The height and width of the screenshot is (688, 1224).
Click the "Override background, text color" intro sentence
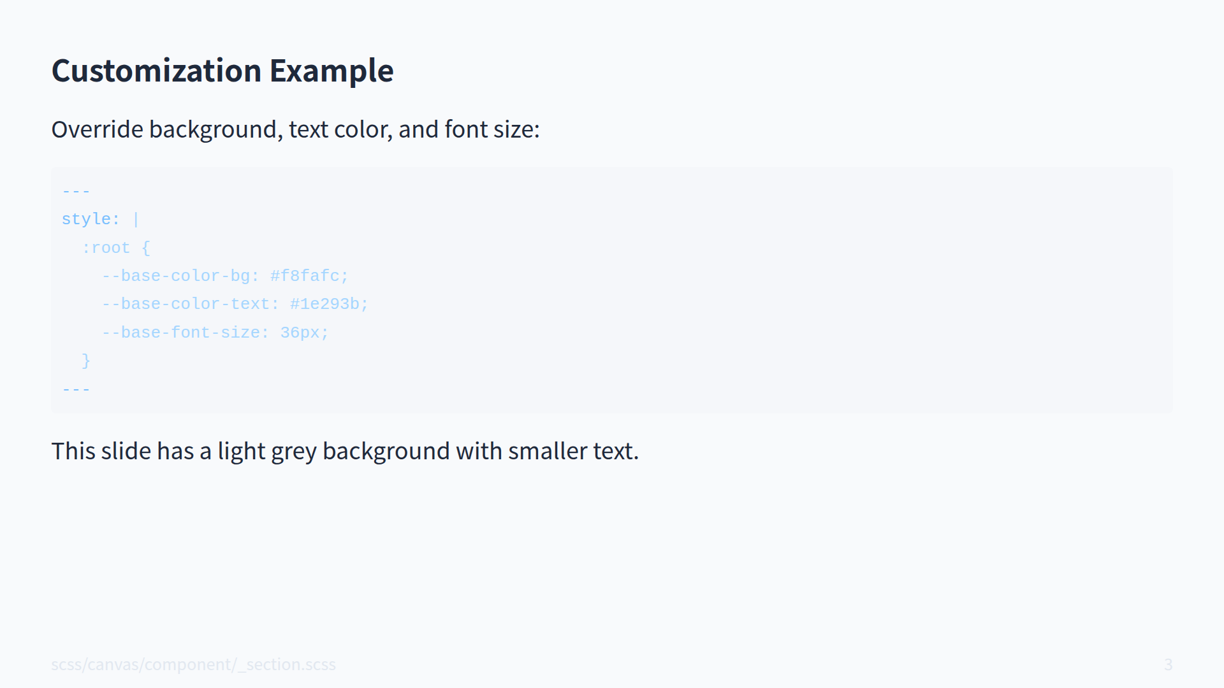point(295,129)
